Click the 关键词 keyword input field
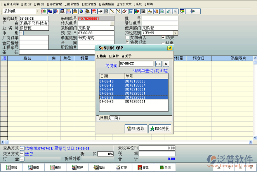257x172 pixels. 136,64
